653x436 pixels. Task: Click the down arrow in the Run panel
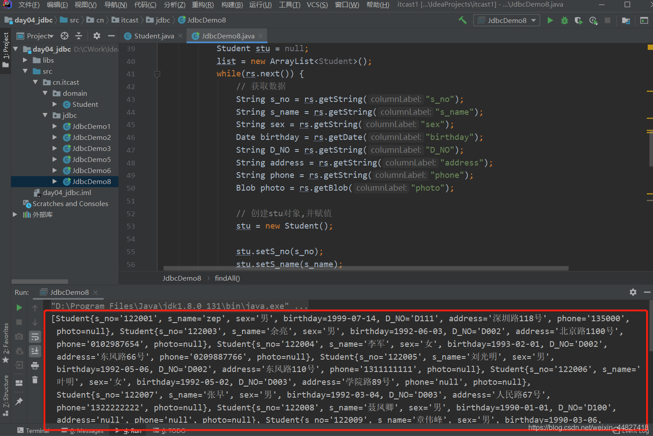click(35, 322)
